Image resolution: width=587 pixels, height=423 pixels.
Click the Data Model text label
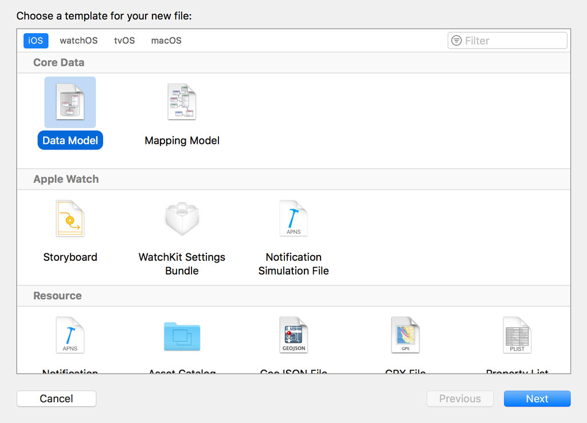(x=70, y=140)
